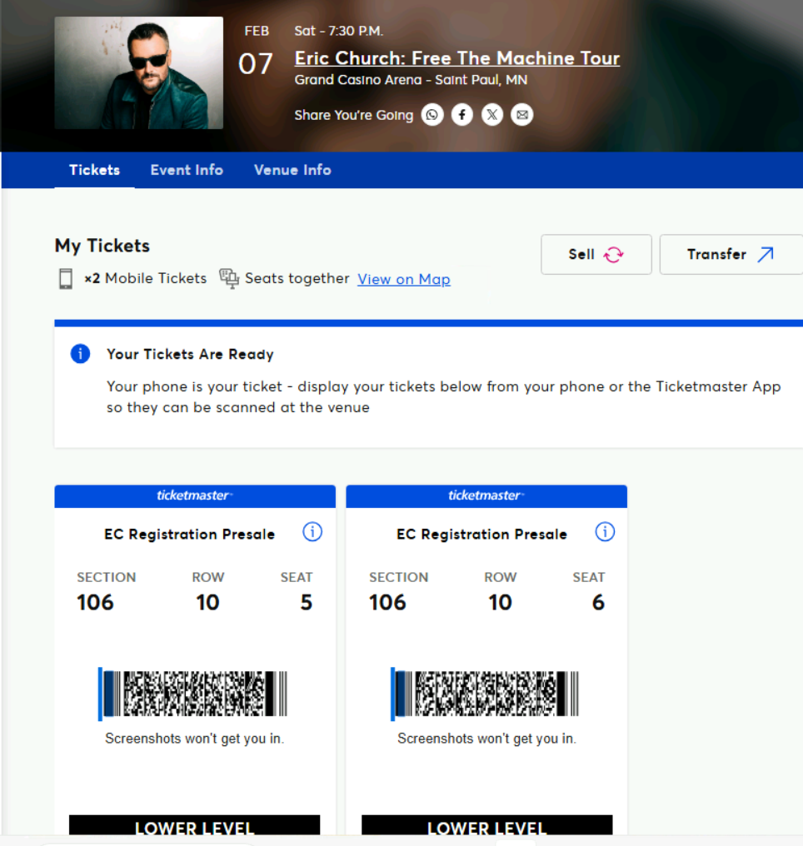Viewport: 803px width, 846px height.
Task: Share event by email icon
Action: point(521,114)
